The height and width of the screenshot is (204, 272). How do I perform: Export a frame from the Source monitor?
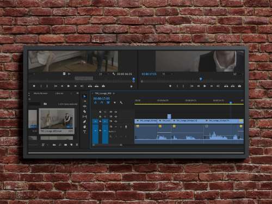tap(103, 86)
